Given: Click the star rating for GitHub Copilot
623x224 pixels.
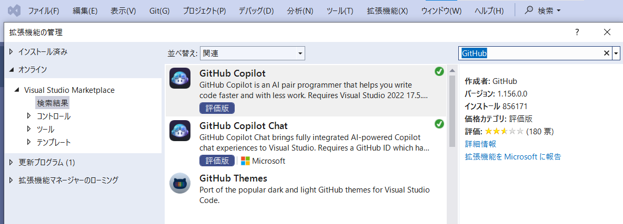Looking at the screenshot, I should pyautogui.click(x=504, y=131).
